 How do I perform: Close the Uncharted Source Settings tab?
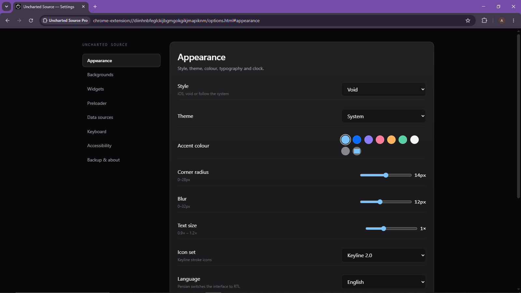pyautogui.click(x=83, y=7)
